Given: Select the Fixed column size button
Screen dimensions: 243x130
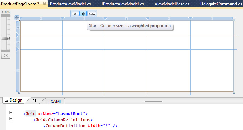Looking at the screenshot, I should pos(75,14).
